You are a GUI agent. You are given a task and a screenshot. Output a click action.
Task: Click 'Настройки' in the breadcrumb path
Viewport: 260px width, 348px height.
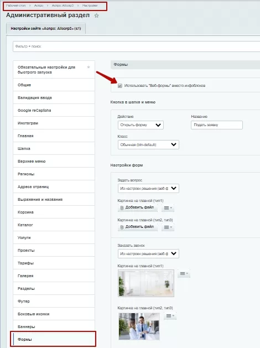pos(90,6)
